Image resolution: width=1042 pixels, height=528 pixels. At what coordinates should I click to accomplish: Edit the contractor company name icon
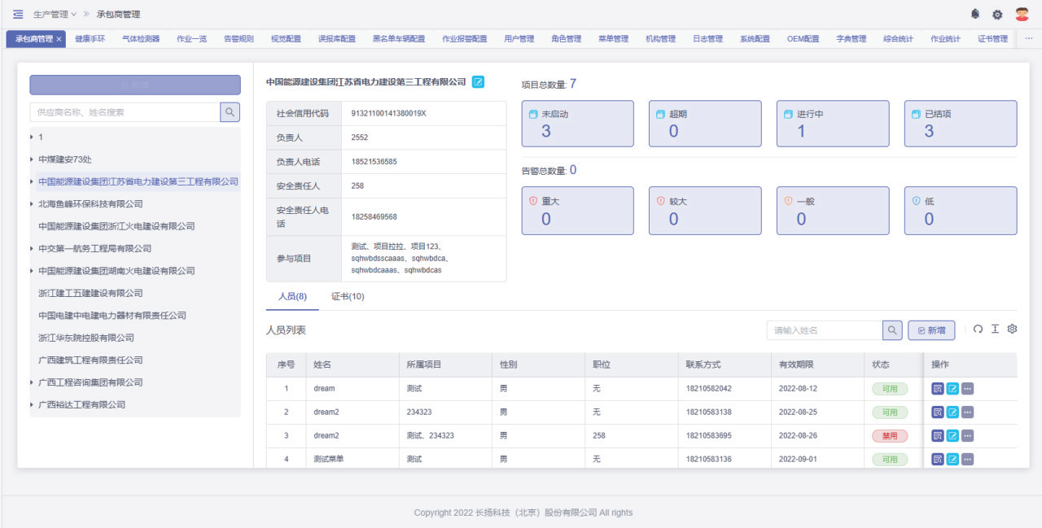[479, 82]
